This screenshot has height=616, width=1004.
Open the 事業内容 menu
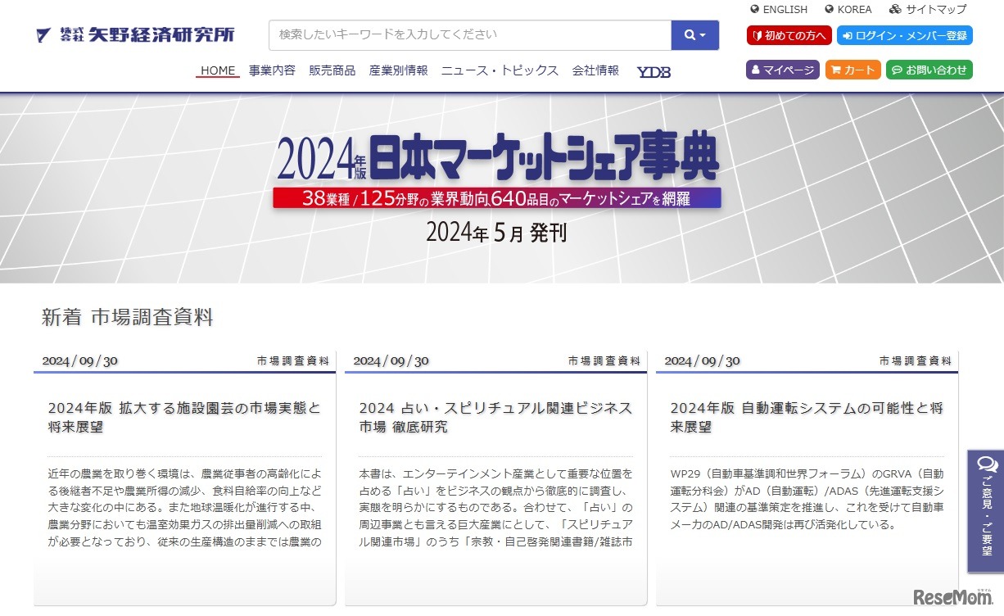(x=273, y=70)
